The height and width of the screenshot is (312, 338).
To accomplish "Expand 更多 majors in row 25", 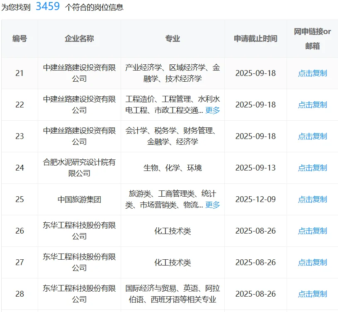I will [212, 205].
